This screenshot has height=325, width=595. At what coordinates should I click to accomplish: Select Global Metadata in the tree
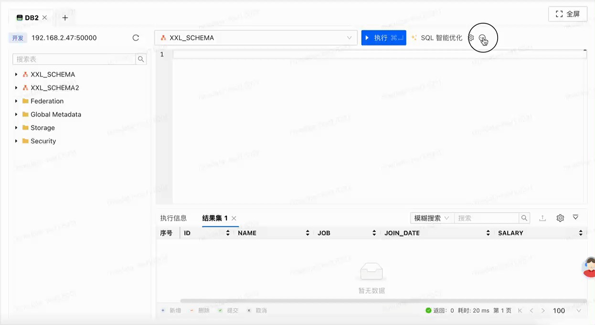pyautogui.click(x=56, y=114)
